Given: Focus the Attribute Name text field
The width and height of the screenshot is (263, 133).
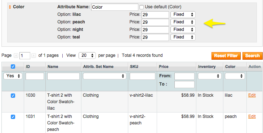Looking at the screenshot, I should [115, 7].
